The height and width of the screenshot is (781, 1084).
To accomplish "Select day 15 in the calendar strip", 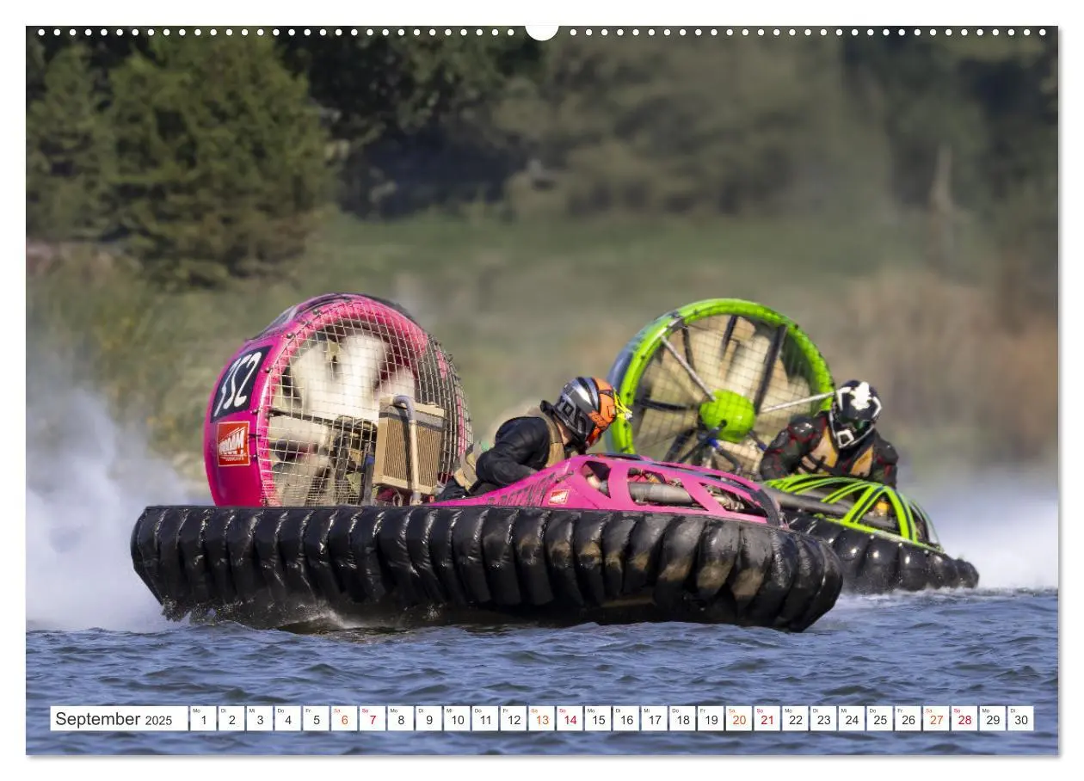I will click(x=598, y=719).
